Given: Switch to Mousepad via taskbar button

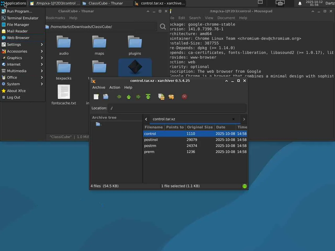Looking at the screenshot, I should 55,3.
